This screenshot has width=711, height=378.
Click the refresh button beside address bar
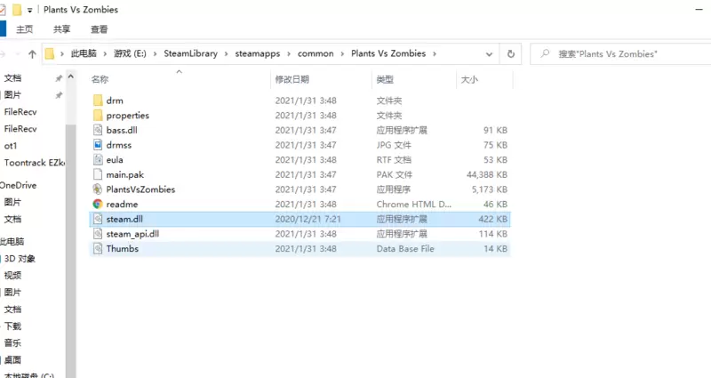point(510,54)
